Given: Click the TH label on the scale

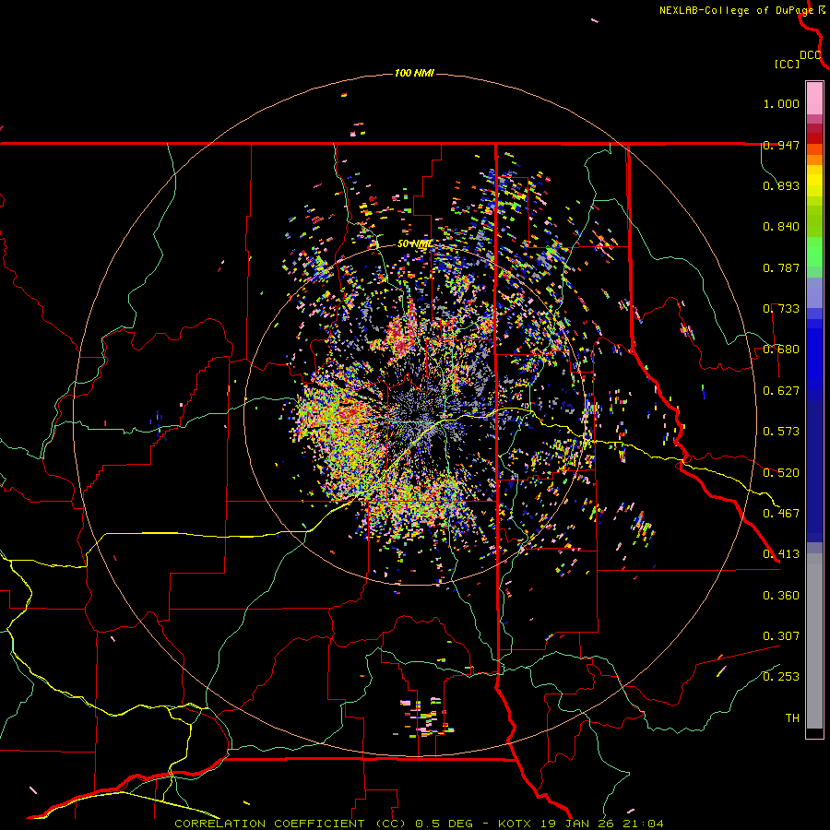Looking at the screenshot, I should 792,718.
